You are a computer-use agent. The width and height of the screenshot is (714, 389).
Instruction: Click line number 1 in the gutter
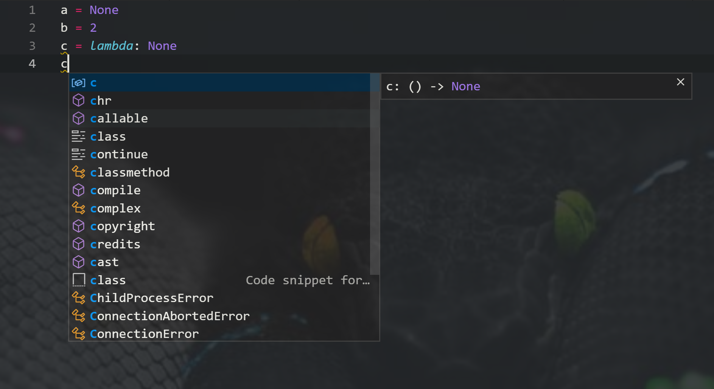(32, 10)
